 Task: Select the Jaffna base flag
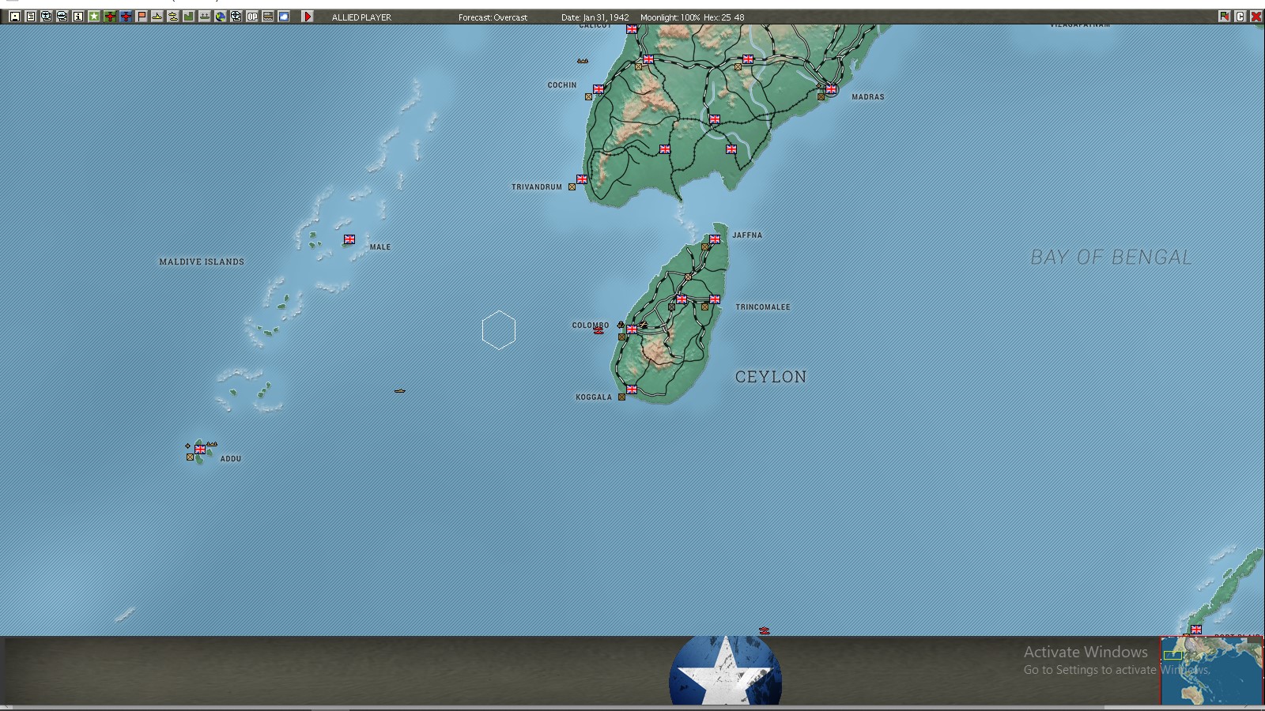tap(715, 239)
